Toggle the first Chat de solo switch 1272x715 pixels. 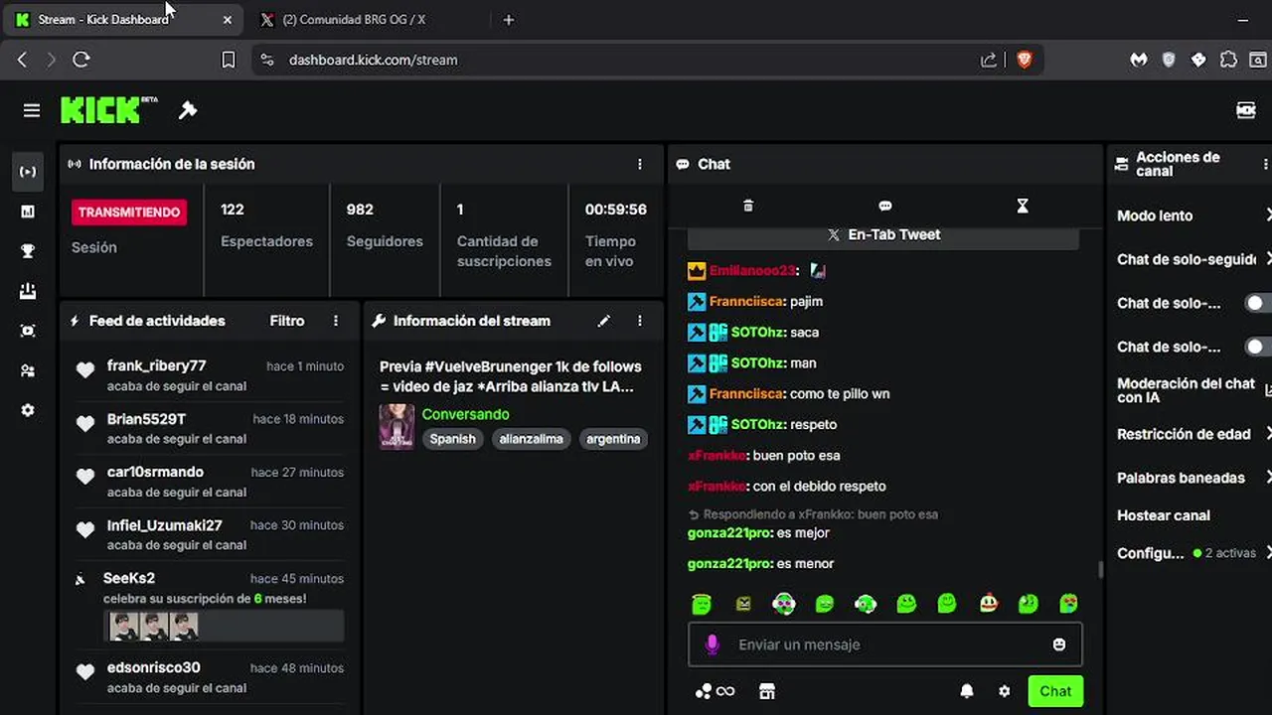coord(1258,303)
